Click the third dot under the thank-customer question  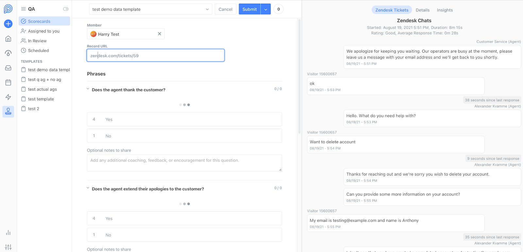pos(189,105)
